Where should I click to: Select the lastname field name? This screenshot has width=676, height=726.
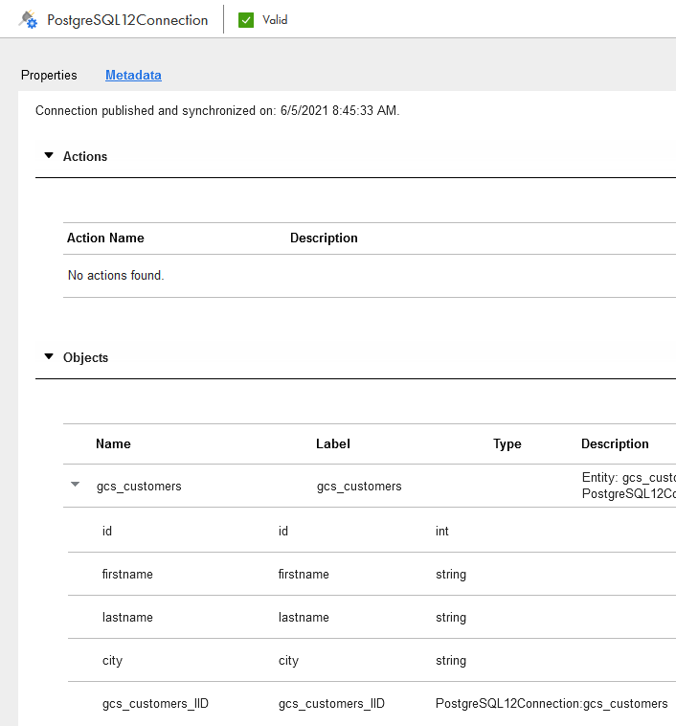click(x=127, y=617)
